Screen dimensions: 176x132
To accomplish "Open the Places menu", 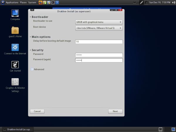I will click(x=23, y=2).
